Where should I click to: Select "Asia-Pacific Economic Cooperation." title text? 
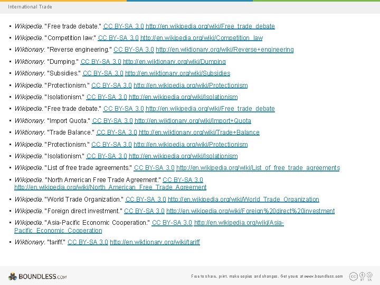click(97, 223)
